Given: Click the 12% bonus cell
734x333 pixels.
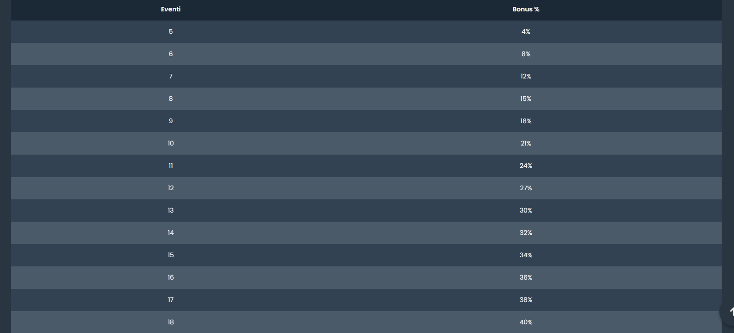Looking at the screenshot, I should [526, 76].
